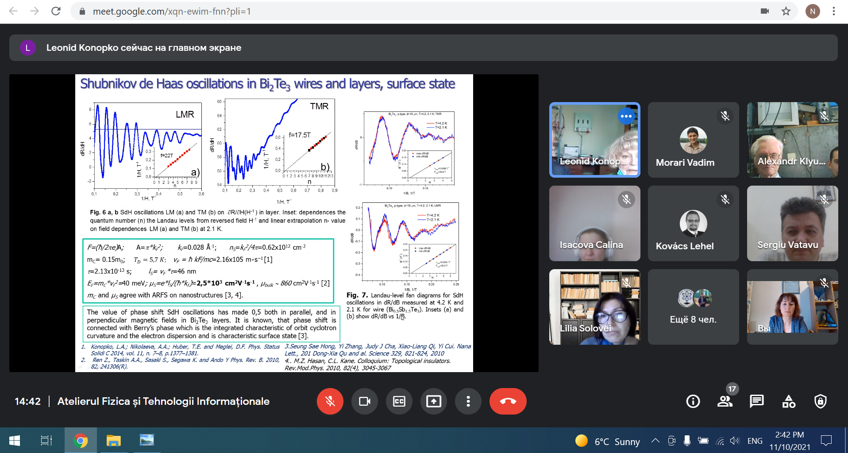
Task: Toggle the camera on or off
Action: pos(364,401)
